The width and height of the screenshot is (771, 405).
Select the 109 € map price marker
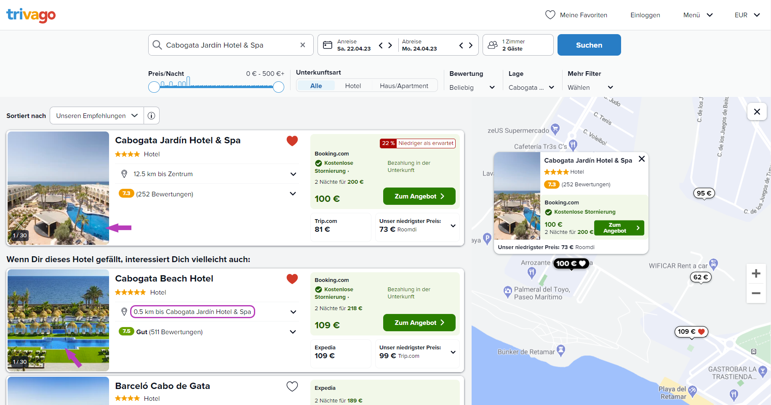[x=691, y=332]
